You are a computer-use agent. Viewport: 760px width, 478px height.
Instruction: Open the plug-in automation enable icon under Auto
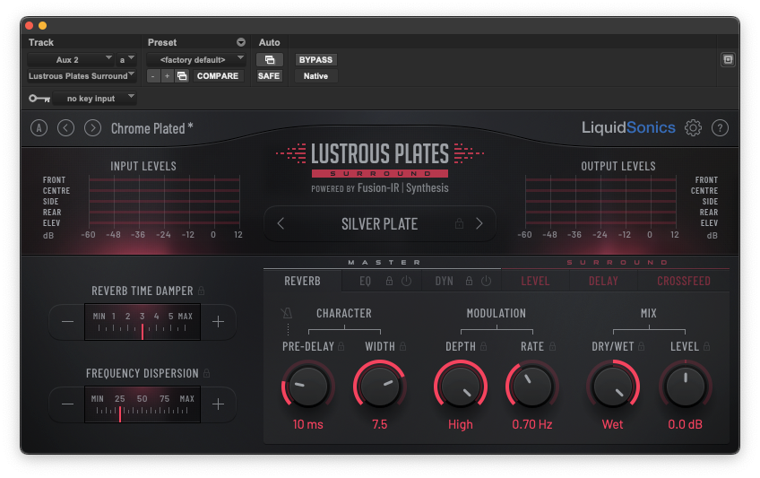point(270,59)
